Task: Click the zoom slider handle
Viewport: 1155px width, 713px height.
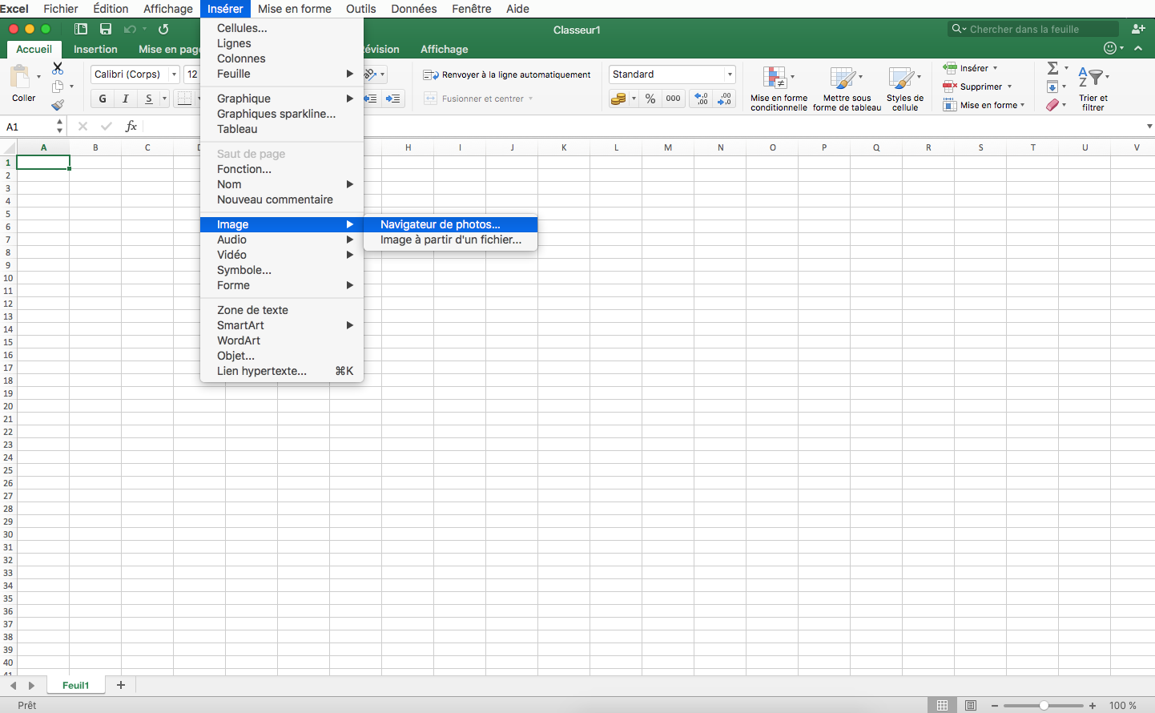Action: click(x=1044, y=705)
